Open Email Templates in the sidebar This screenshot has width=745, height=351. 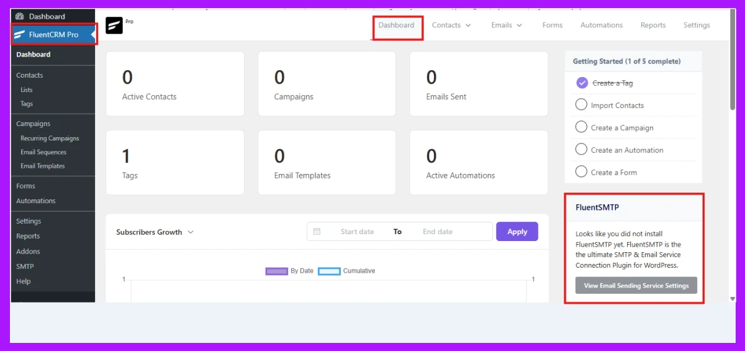(43, 166)
